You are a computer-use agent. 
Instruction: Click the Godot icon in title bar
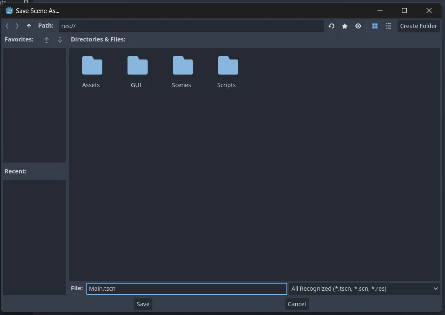click(x=9, y=11)
